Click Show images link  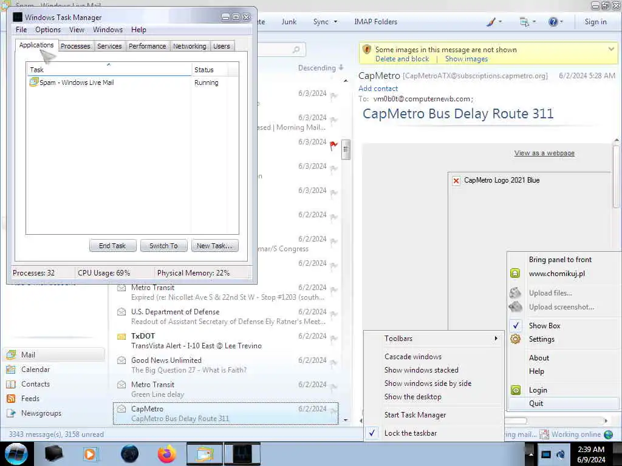tap(466, 59)
